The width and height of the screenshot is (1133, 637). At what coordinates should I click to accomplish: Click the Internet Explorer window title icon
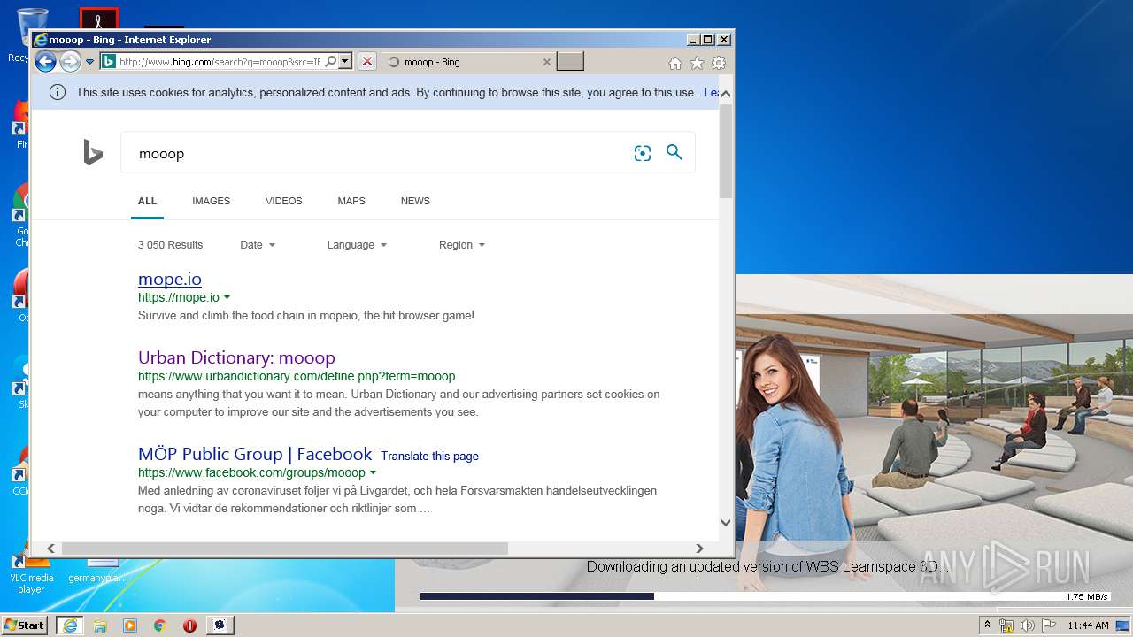coord(40,39)
